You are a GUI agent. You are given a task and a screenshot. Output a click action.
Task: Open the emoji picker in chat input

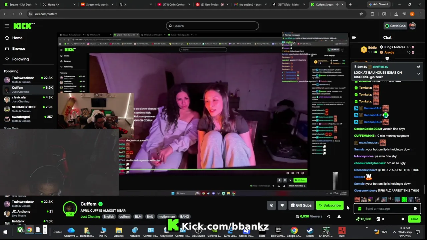pos(415,209)
